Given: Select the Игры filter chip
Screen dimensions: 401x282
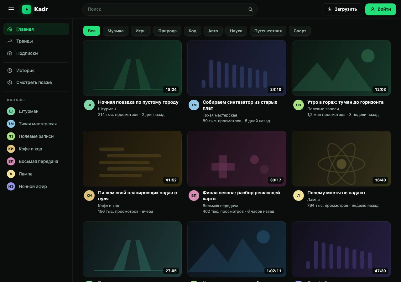Looking at the screenshot, I should pyautogui.click(x=141, y=31).
